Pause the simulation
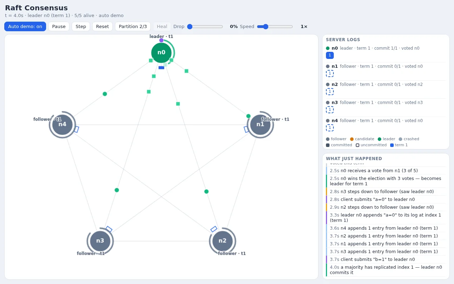The image size is (454, 284). click(59, 27)
